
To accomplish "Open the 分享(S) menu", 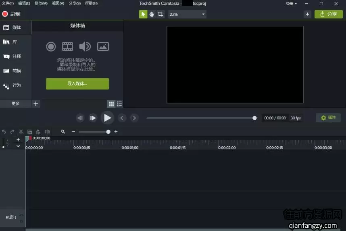I will tap(75, 3).
